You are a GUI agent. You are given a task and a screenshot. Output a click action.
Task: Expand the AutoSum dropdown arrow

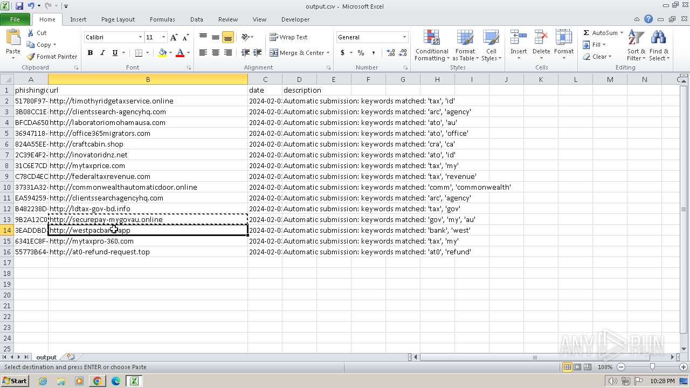click(622, 33)
